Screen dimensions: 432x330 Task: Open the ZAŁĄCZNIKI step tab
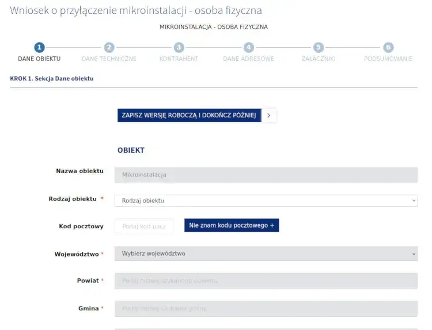[x=319, y=59]
